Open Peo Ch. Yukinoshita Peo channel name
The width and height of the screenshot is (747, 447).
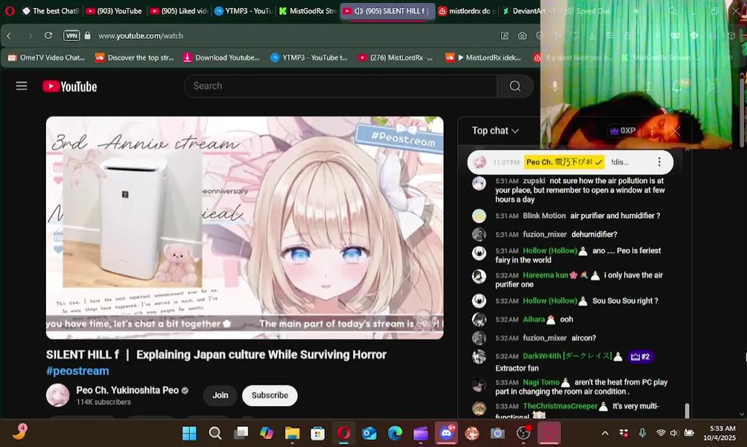point(127,391)
